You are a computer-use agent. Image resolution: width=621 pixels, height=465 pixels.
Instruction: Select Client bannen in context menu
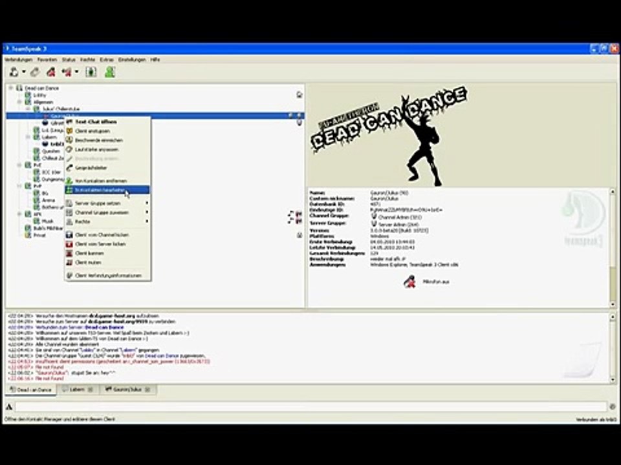coord(107,253)
